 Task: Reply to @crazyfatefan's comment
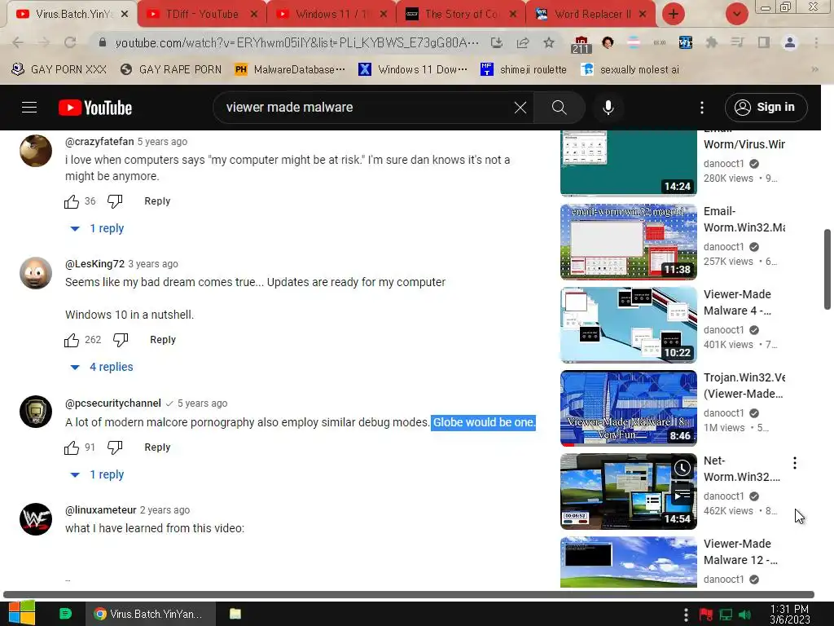pos(157,201)
